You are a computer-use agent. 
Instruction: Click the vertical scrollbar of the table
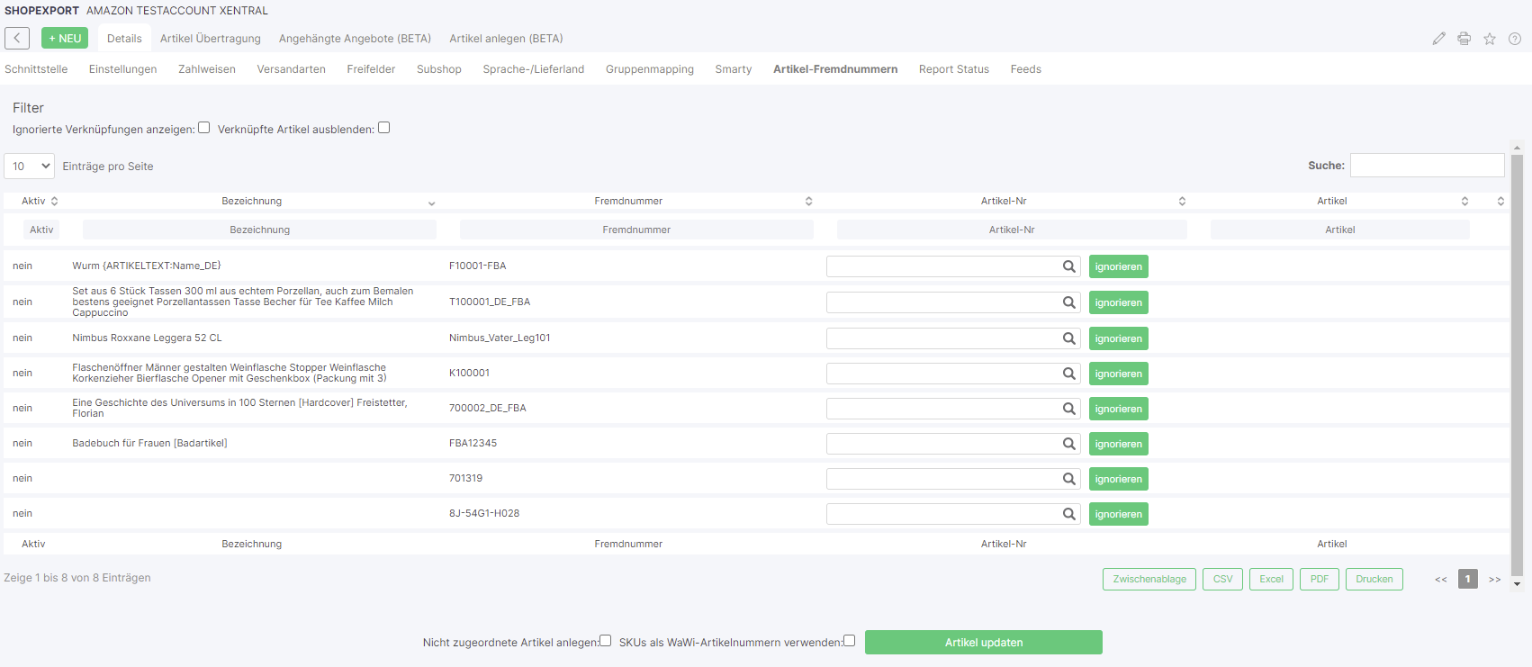[1517, 360]
